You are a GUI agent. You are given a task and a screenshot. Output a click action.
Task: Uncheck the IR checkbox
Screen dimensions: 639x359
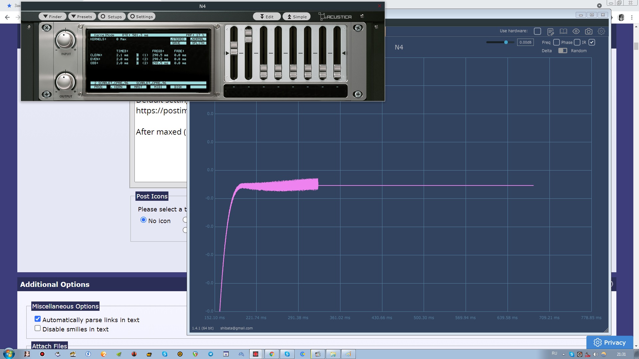[591, 42]
